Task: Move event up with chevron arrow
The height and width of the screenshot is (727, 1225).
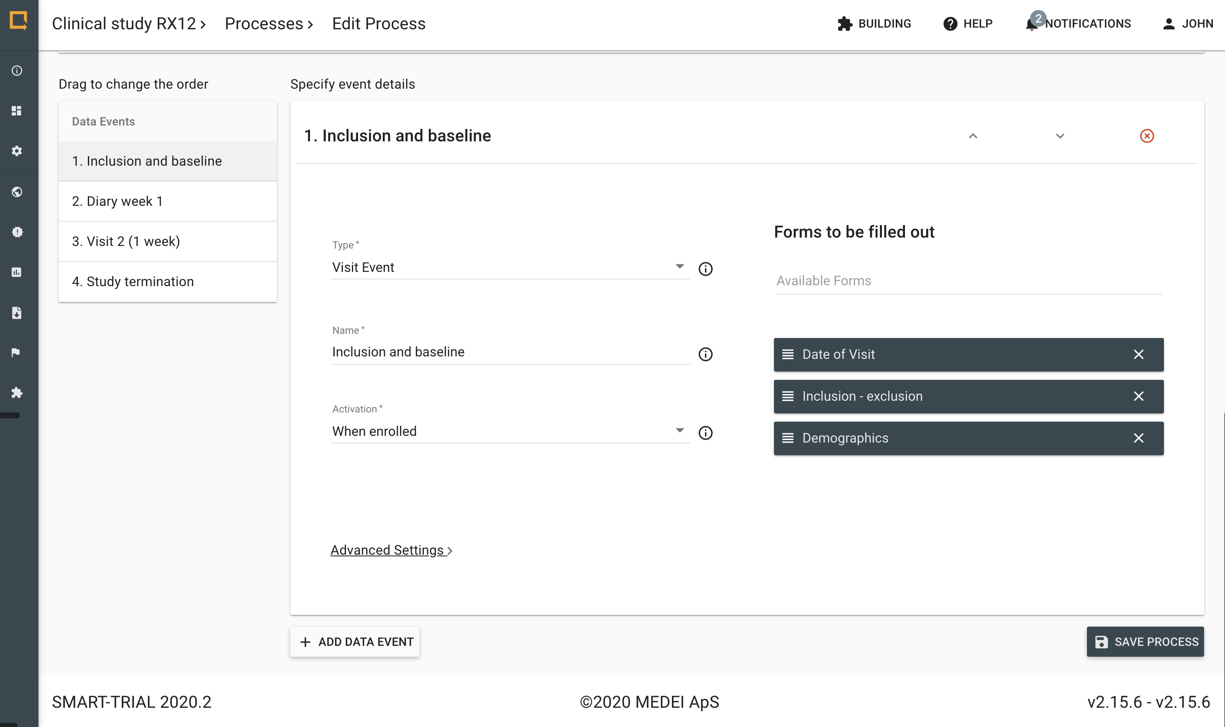Action: 973,136
